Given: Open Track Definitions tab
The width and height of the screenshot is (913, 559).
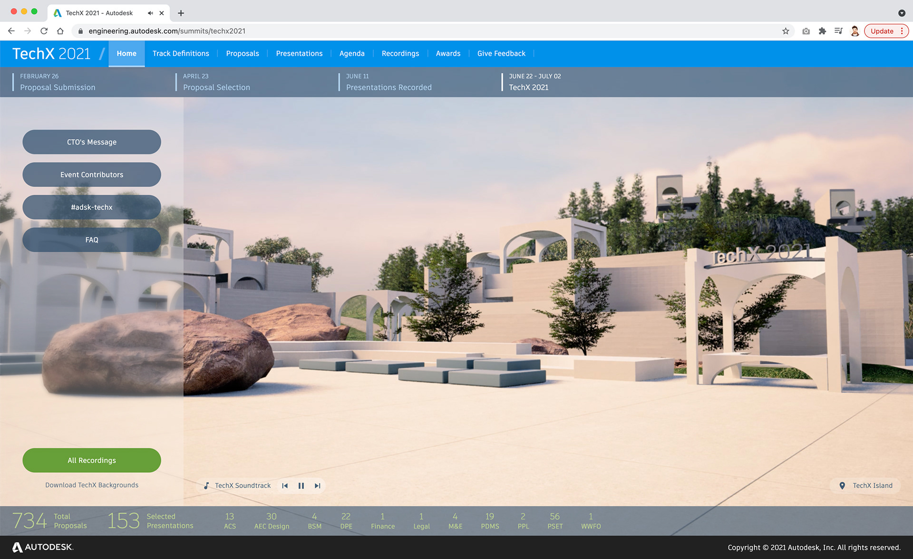Looking at the screenshot, I should point(181,54).
